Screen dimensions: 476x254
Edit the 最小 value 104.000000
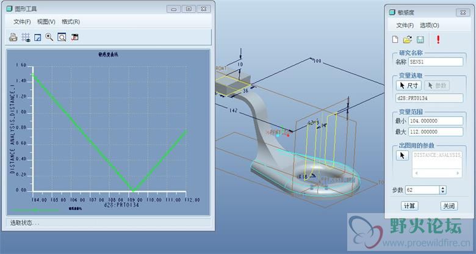coord(436,121)
